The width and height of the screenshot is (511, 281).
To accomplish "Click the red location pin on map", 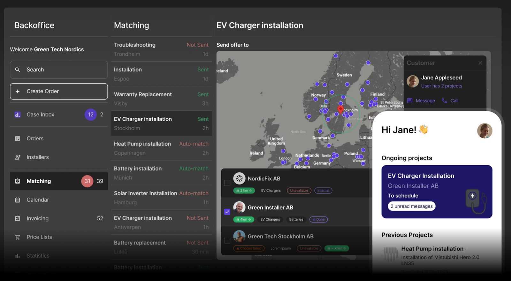I will pos(340,109).
